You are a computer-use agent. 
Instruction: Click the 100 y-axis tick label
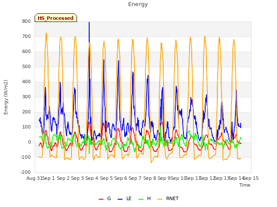[26, 127]
